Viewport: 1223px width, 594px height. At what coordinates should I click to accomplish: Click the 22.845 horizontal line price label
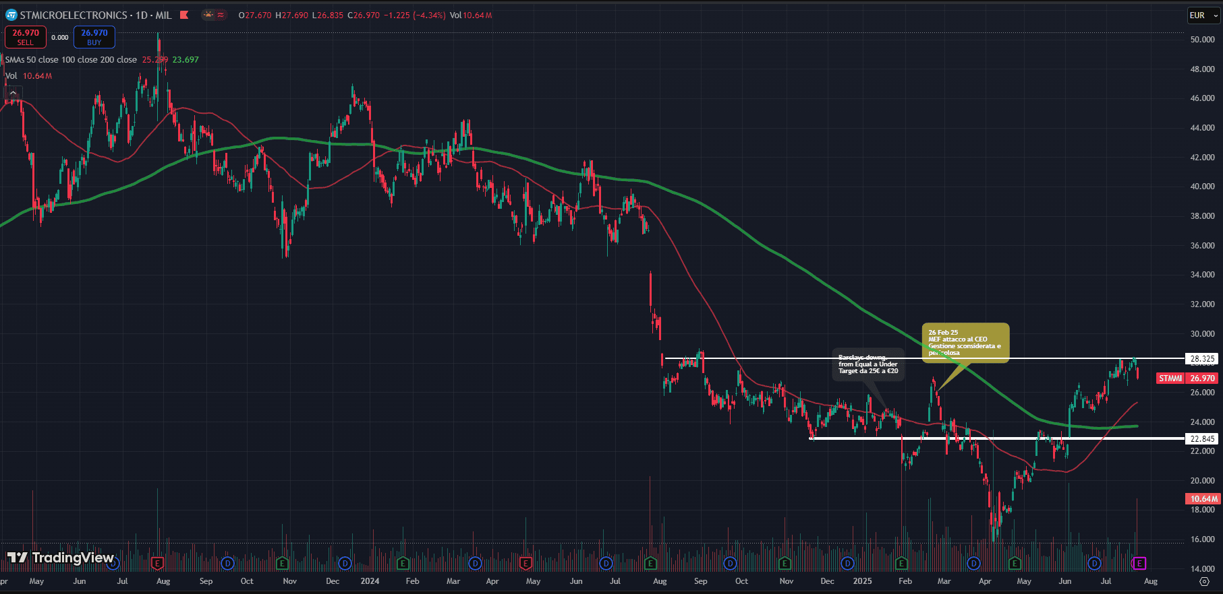click(1202, 439)
